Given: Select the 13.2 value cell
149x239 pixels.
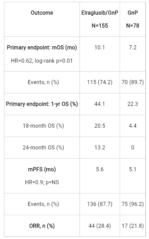Looking at the screenshot, I should [x=100, y=147].
